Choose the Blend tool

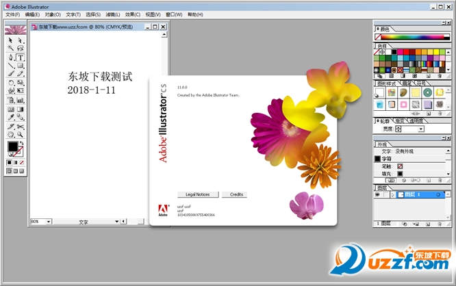20,117
